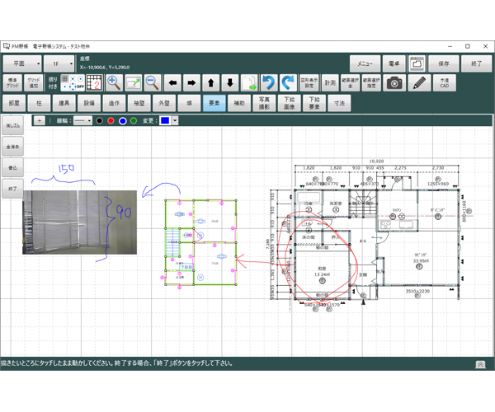Click the camera capture icon

click(395, 82)
